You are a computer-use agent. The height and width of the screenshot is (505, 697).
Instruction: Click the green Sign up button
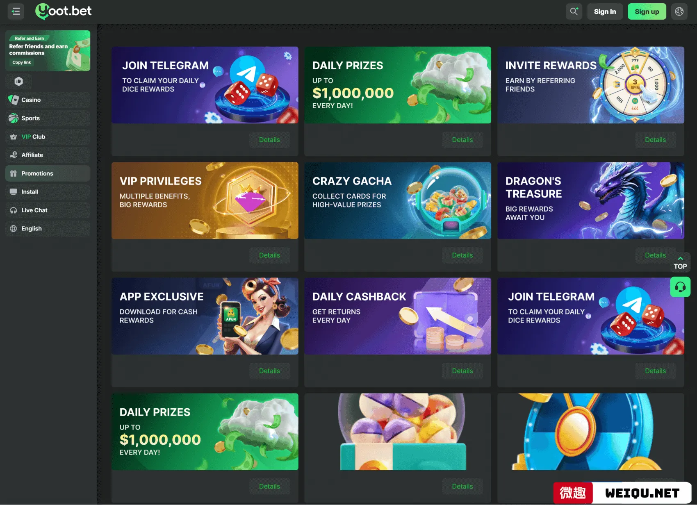(647, 11)
